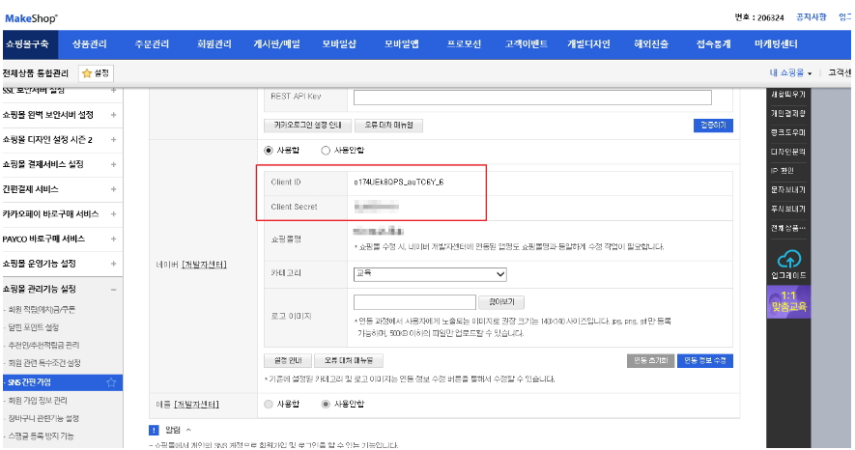Collapse 쇼핑몰 관리기능 설정 menu
This screenshot has width=855, height=450.
113,290
